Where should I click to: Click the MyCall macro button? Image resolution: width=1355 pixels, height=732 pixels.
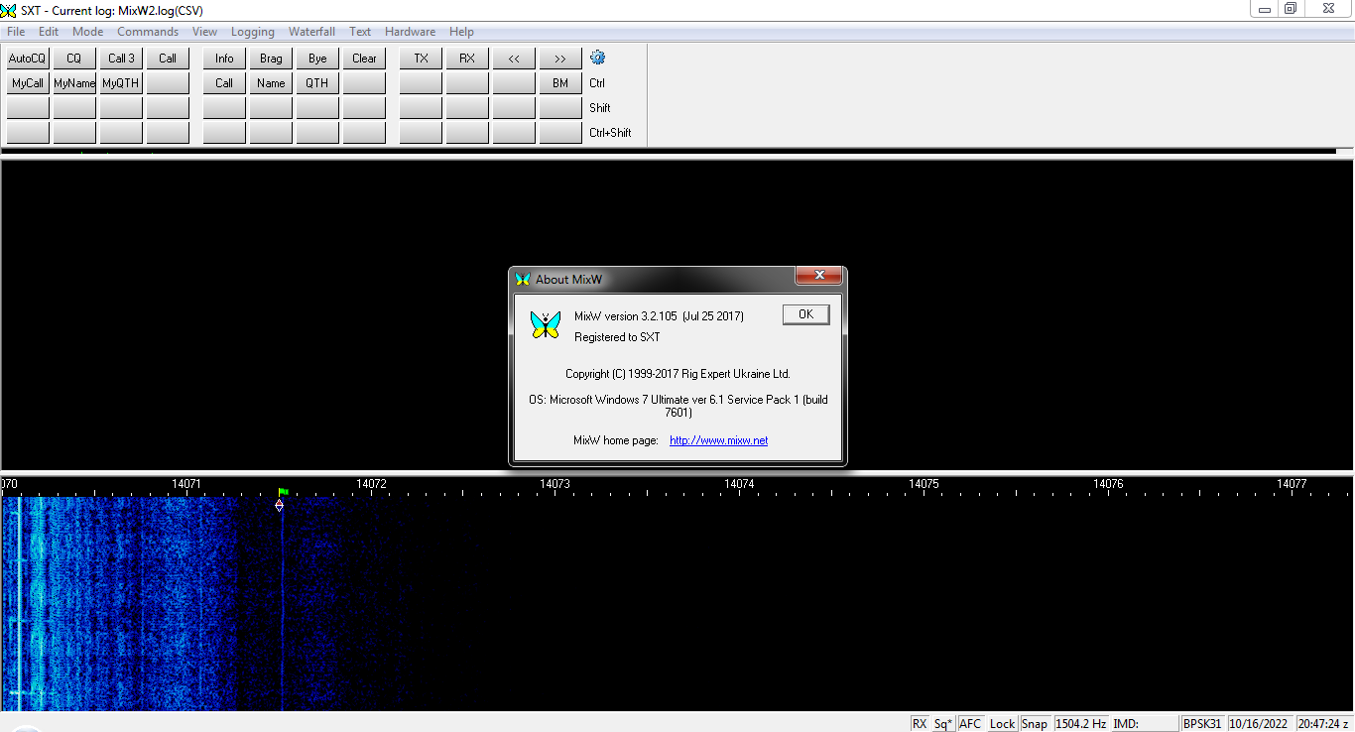pyautogui.click(x=28, y=83)
